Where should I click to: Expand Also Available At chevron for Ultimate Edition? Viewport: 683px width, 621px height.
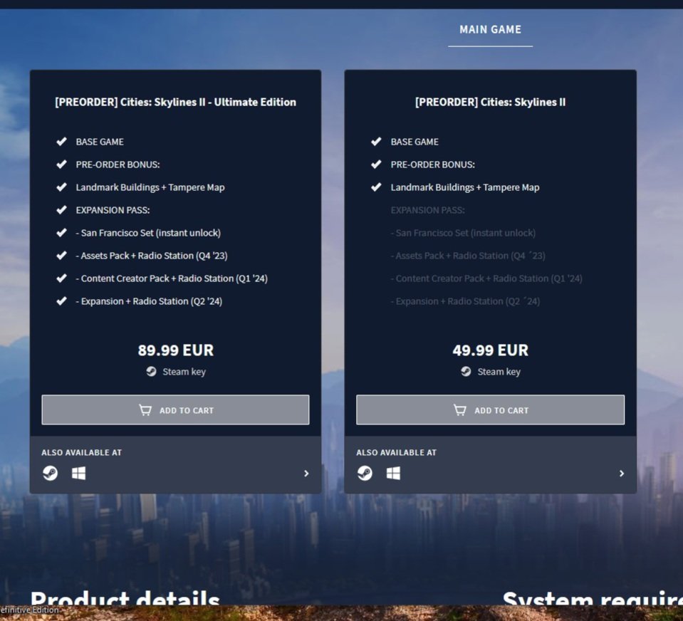[306, 474]
